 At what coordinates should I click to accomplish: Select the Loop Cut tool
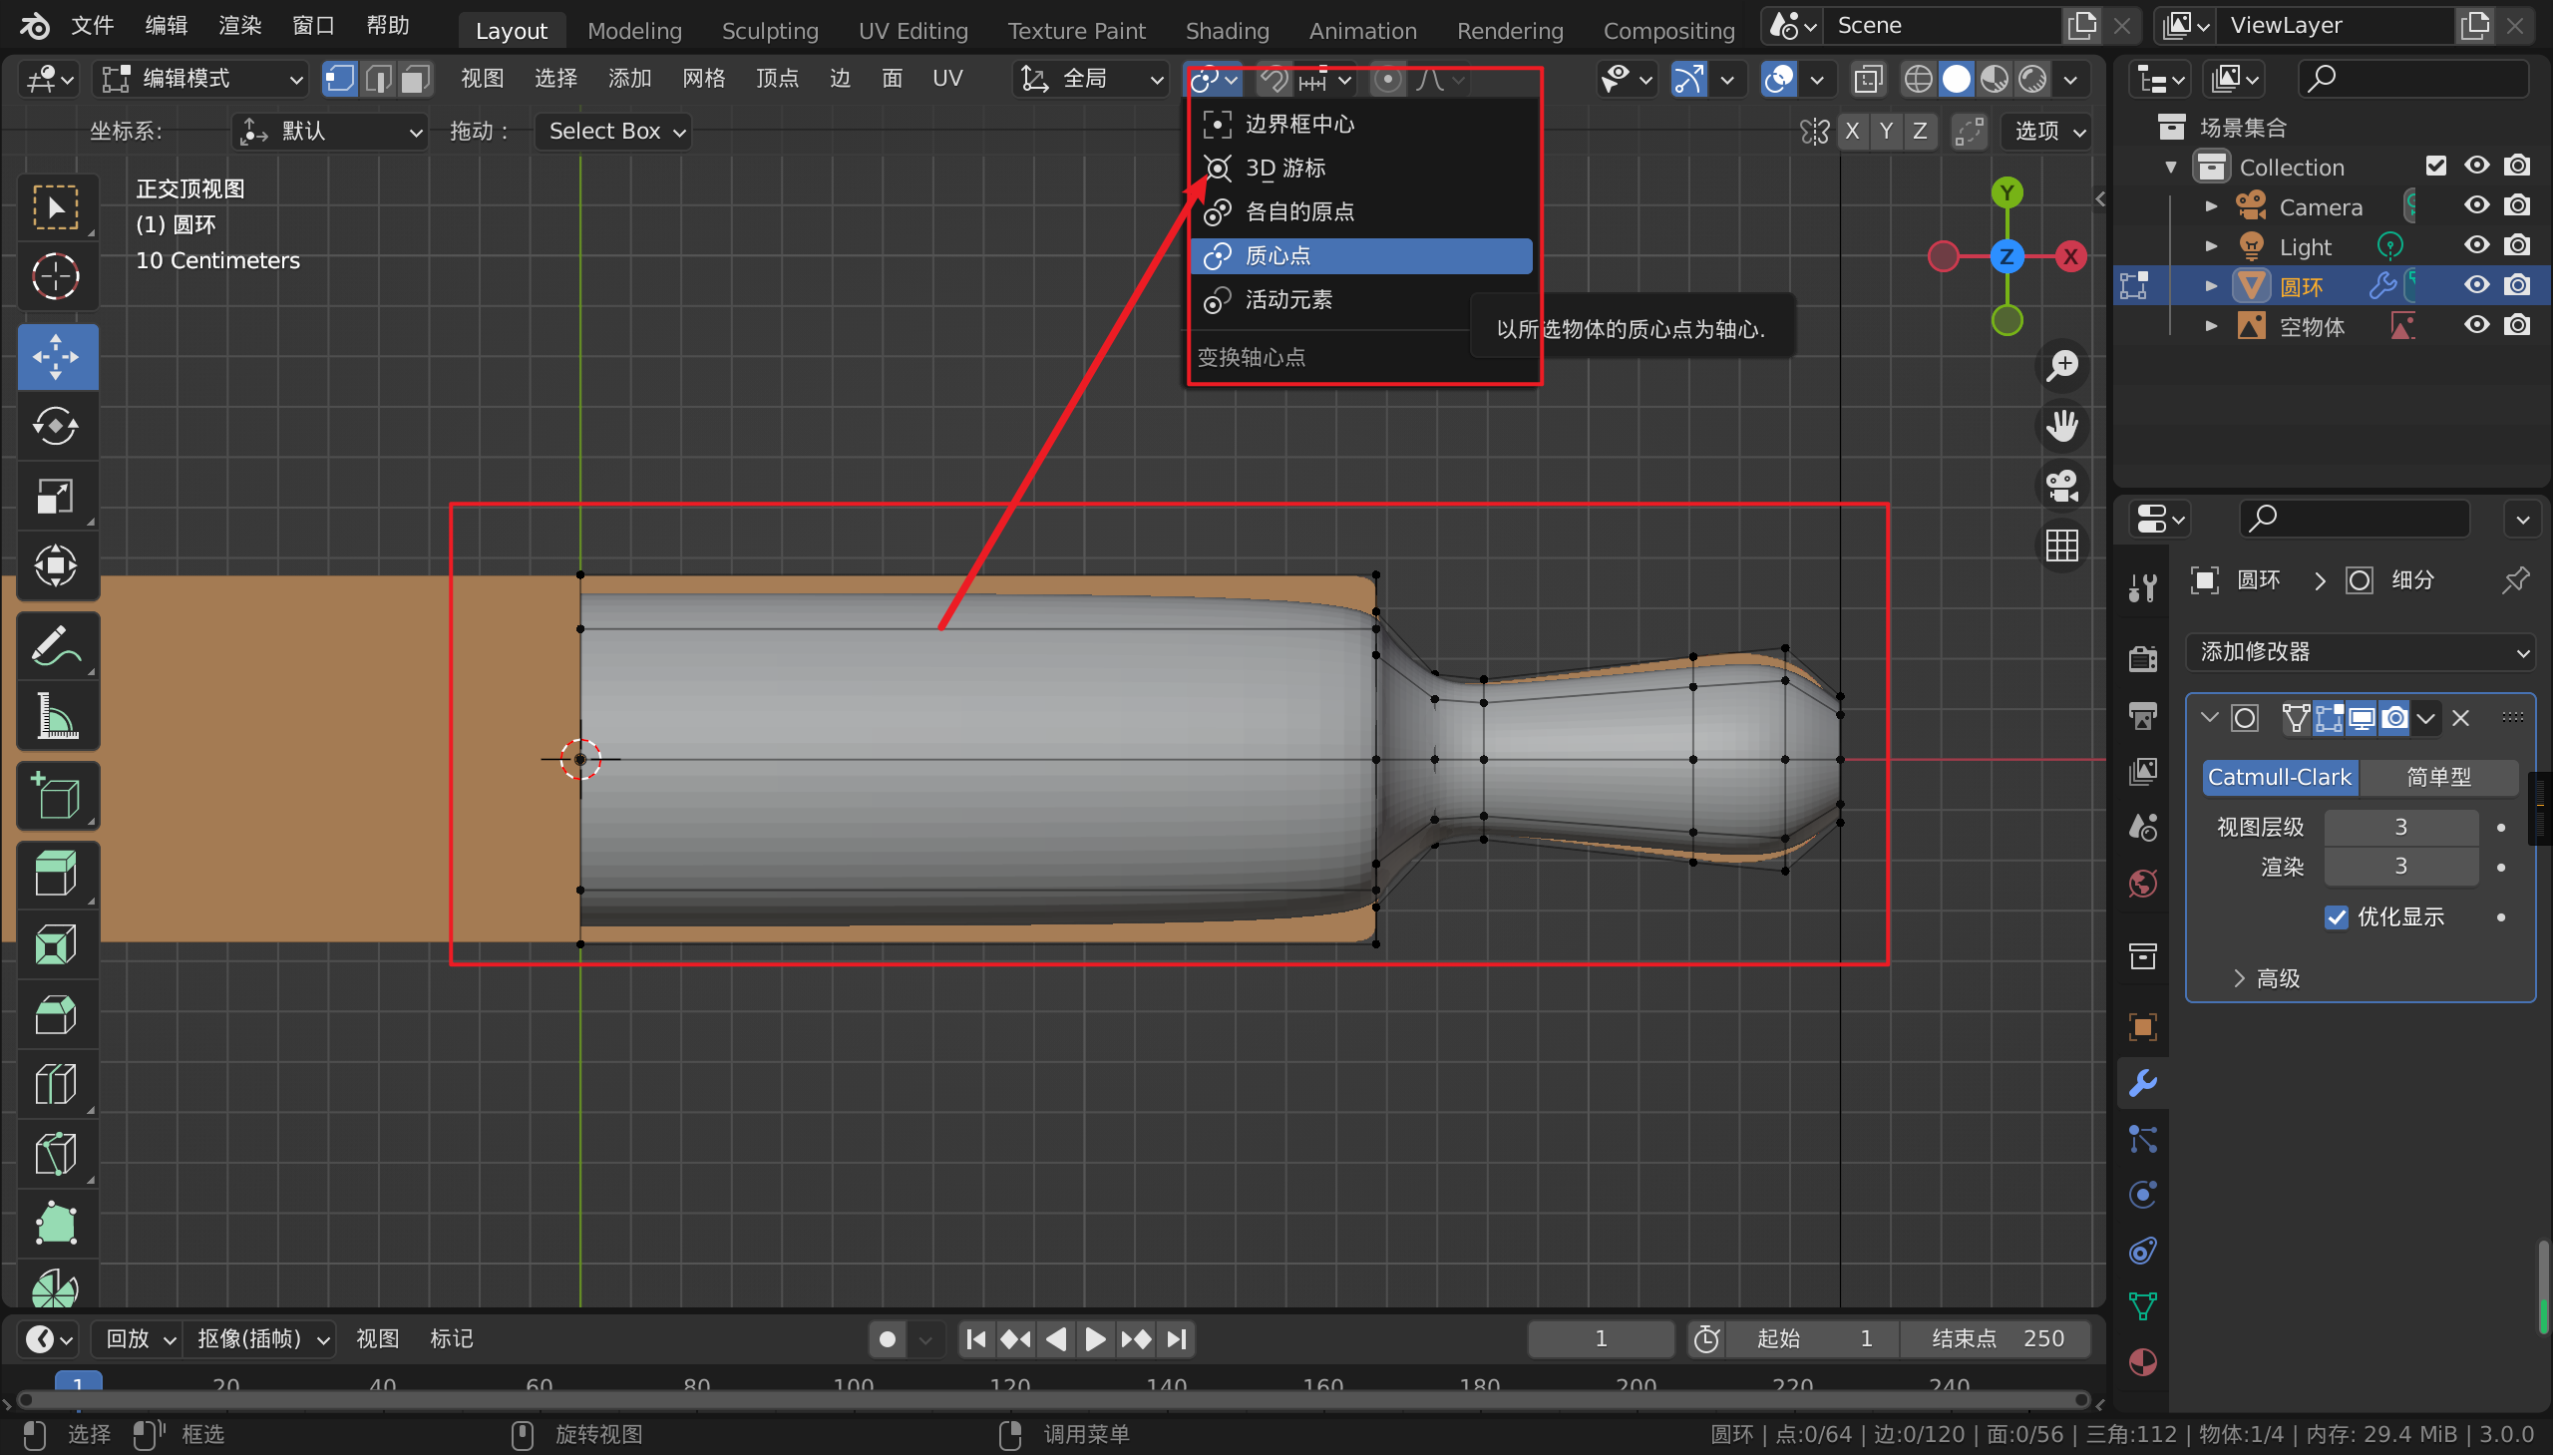point(57,1085)
